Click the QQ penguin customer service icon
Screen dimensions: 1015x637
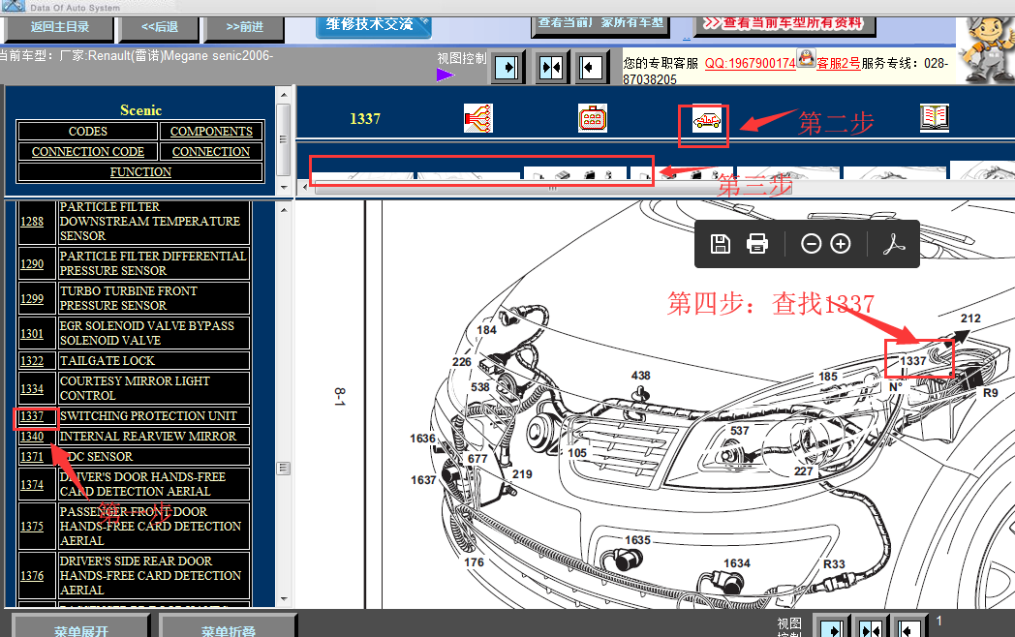(x=806, y=58)
